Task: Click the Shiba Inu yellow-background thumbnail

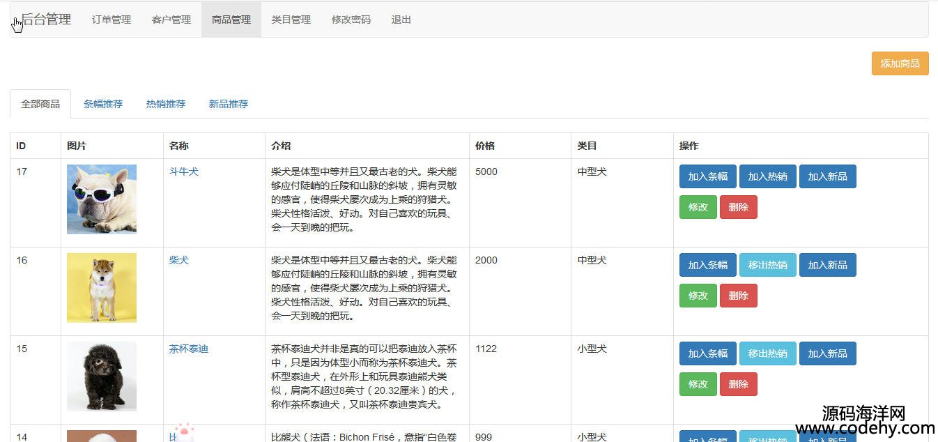Action: click(x=102, y=288)
